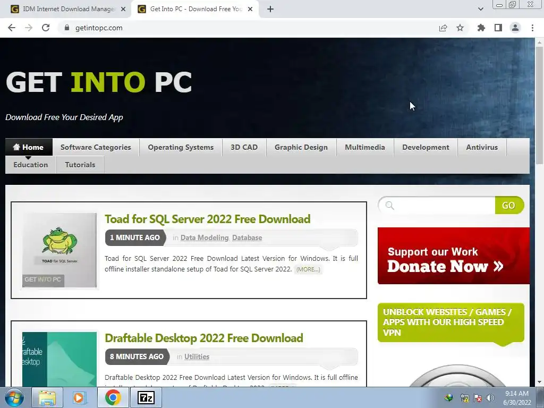This screenshot has width=544, height=408.
Task: Open the extensions puzzle icon
Action: click(x=481, y=28)
